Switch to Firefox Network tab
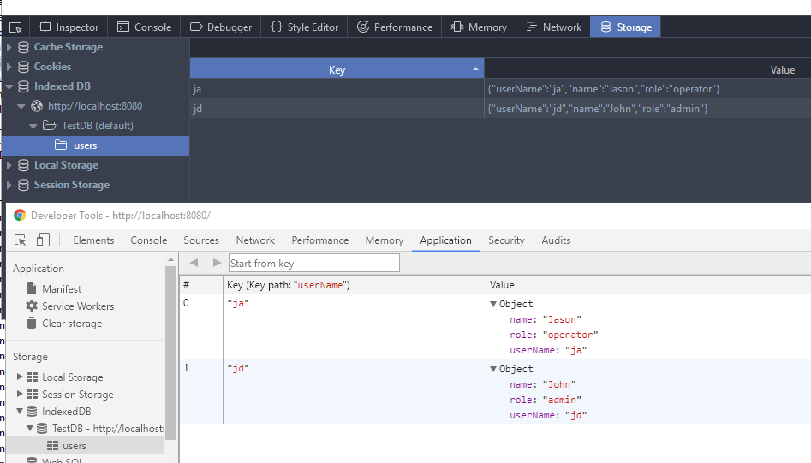This screenshot has width=811, height=463. pos(552,27)
